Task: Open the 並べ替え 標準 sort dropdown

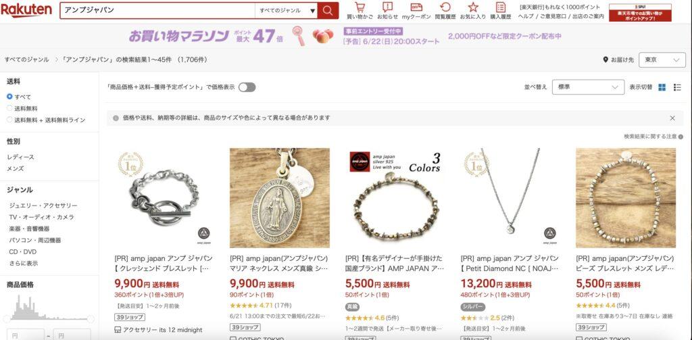Action: (x=589, y=87)
